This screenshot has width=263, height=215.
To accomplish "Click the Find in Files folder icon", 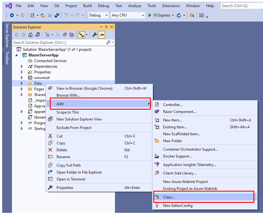I will (x=192, y=16).
